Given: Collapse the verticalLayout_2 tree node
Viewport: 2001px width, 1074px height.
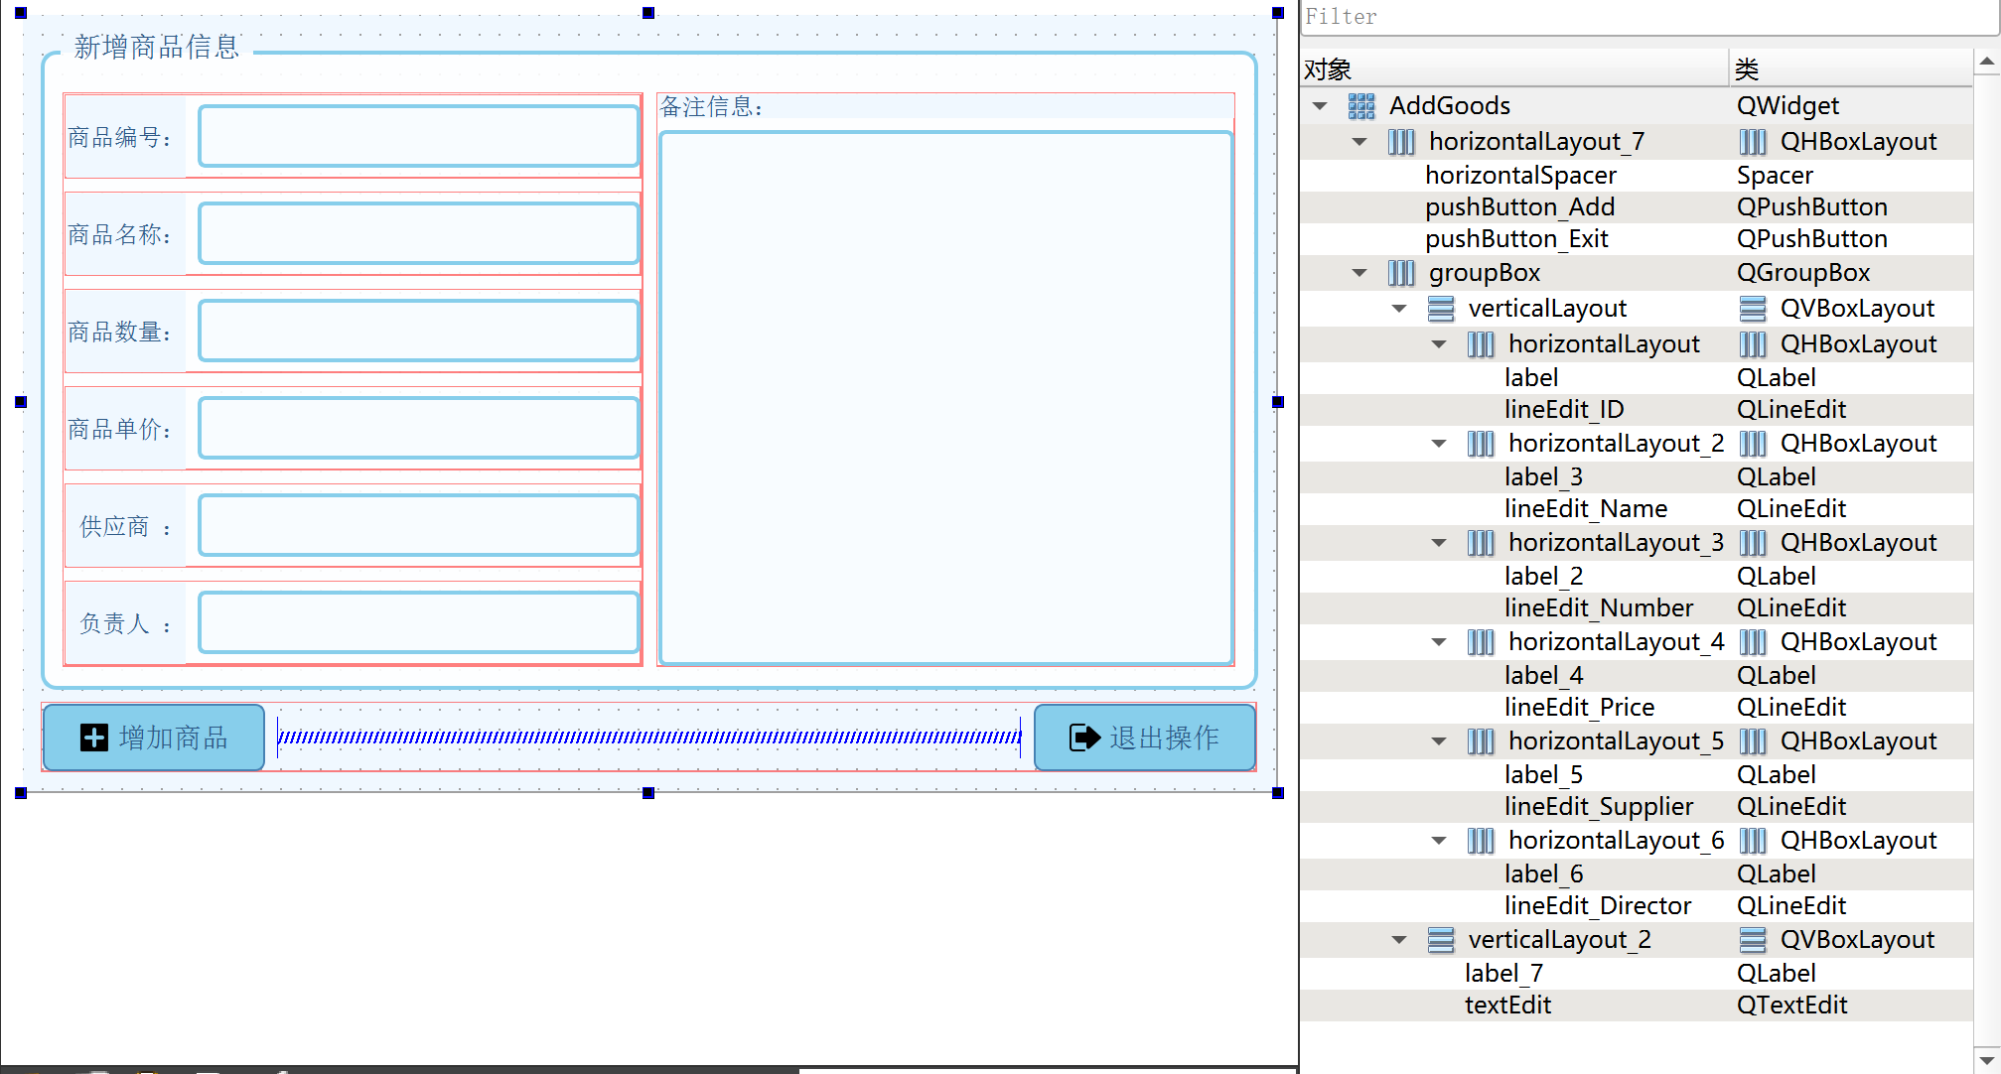Looking at the screenshot, I should pos(1399,940).
